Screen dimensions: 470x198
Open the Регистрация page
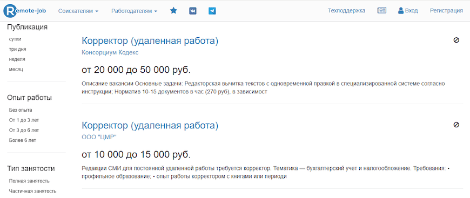tap(446, 11)
